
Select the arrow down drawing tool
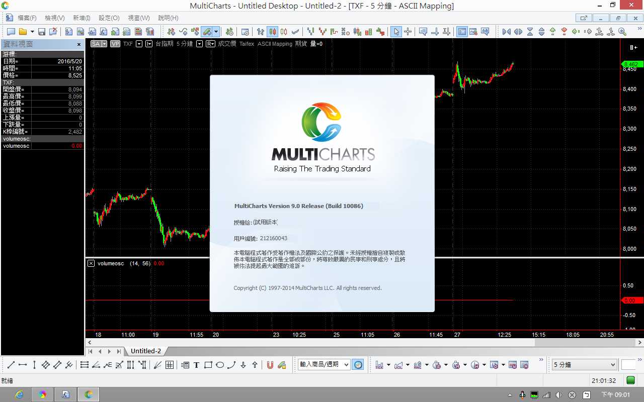(x=243, y=365)
